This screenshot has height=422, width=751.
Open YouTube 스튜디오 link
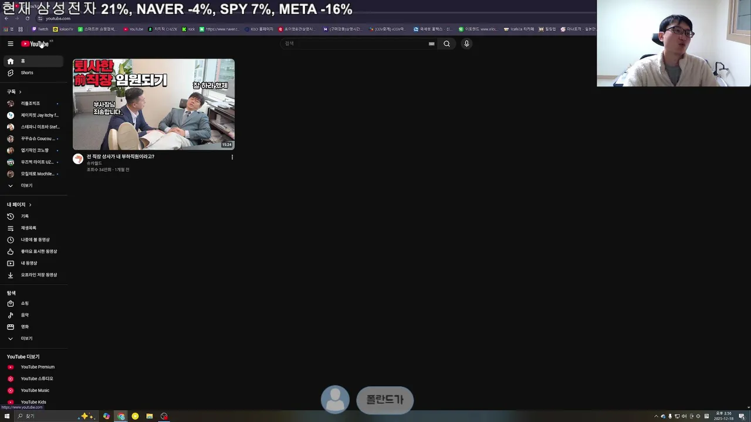pos(33,379)
